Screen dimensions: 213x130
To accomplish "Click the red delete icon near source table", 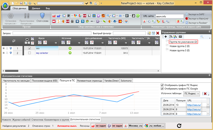I will (205, 94).
